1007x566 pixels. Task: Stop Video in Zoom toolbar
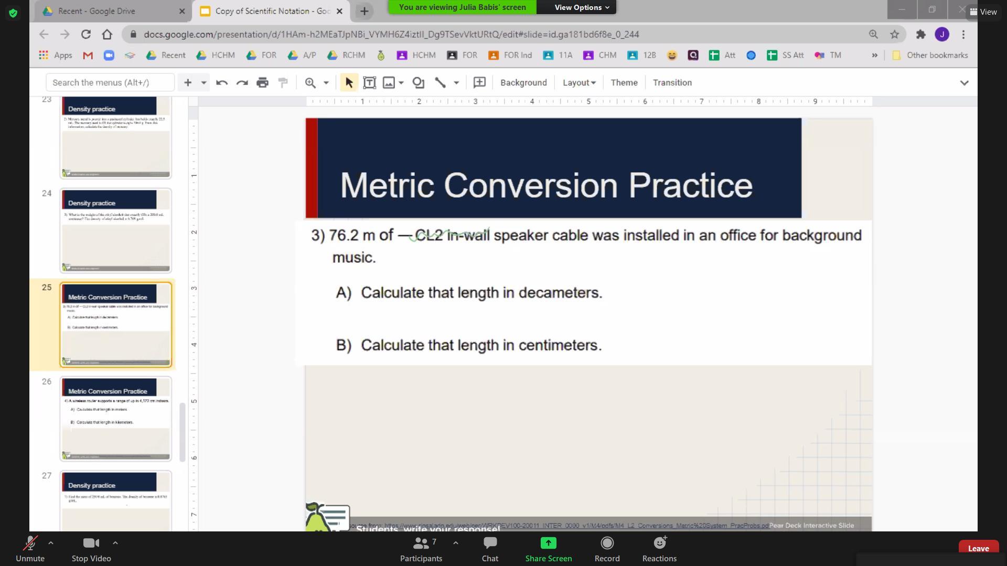pyautogui.click(x=91, y=548)
